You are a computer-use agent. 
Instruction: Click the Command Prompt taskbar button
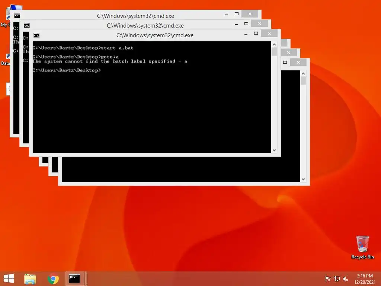pyautogui.click(x=74, y=279)
